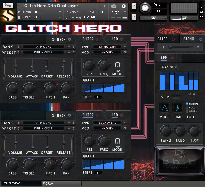
Task: Open the lower layer filter MOD dropdown
Action: (x=125, y=128)
